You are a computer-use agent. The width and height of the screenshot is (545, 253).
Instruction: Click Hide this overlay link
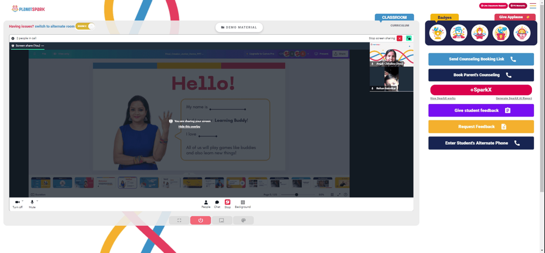[x=189, y=127]
